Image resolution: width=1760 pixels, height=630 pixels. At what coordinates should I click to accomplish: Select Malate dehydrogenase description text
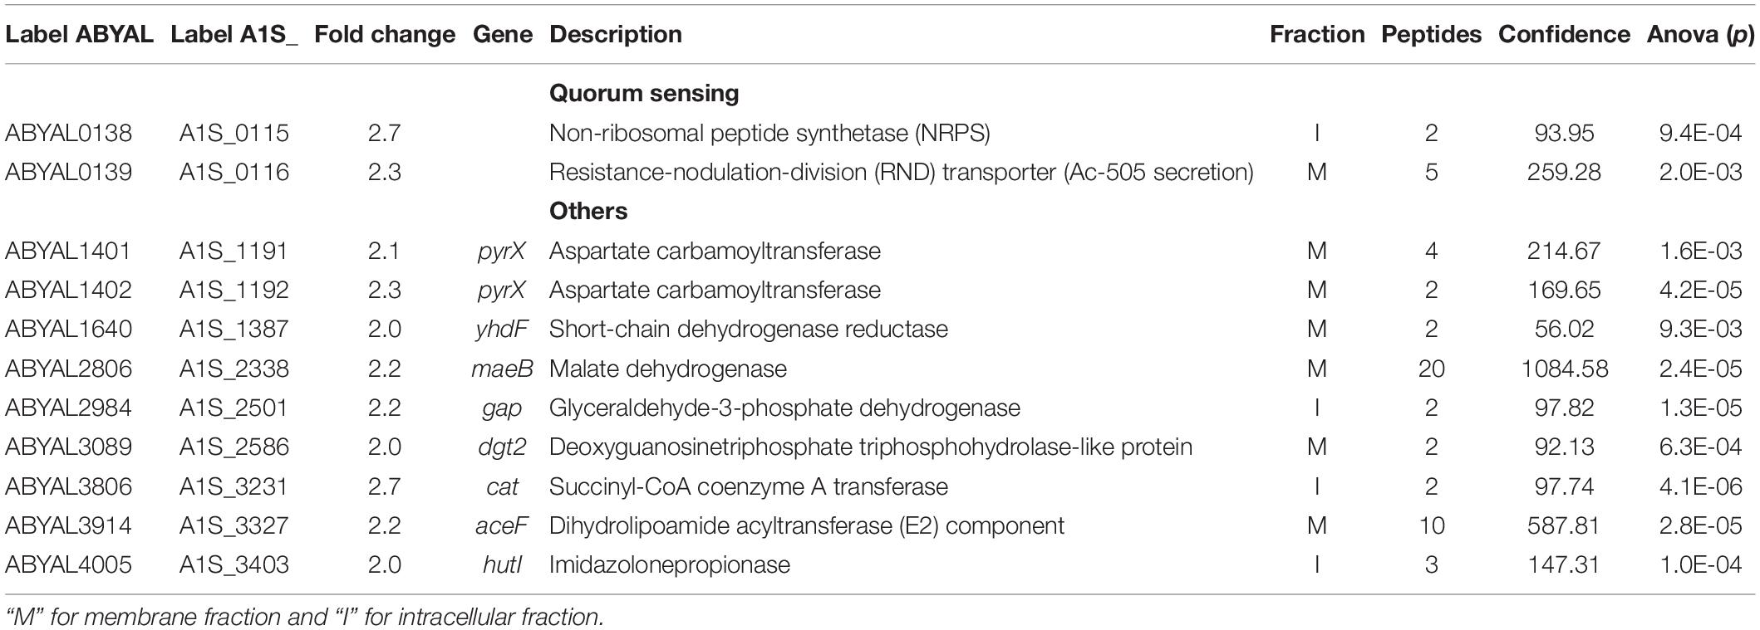tap(668, 369)
